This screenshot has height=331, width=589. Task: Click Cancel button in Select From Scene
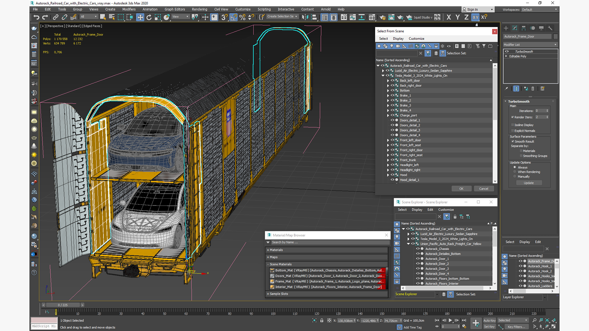click(483, 188)
